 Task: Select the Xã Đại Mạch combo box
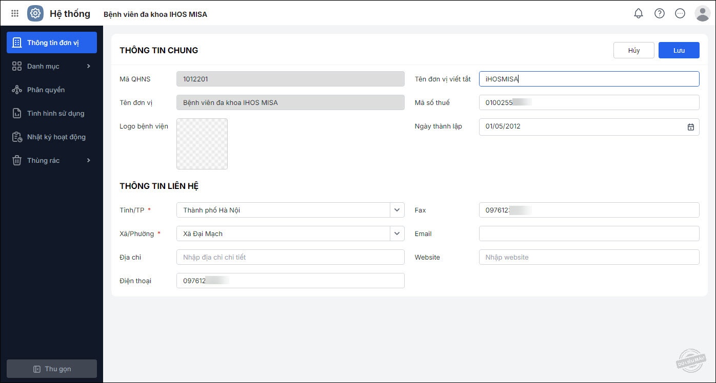click(290, 233)
